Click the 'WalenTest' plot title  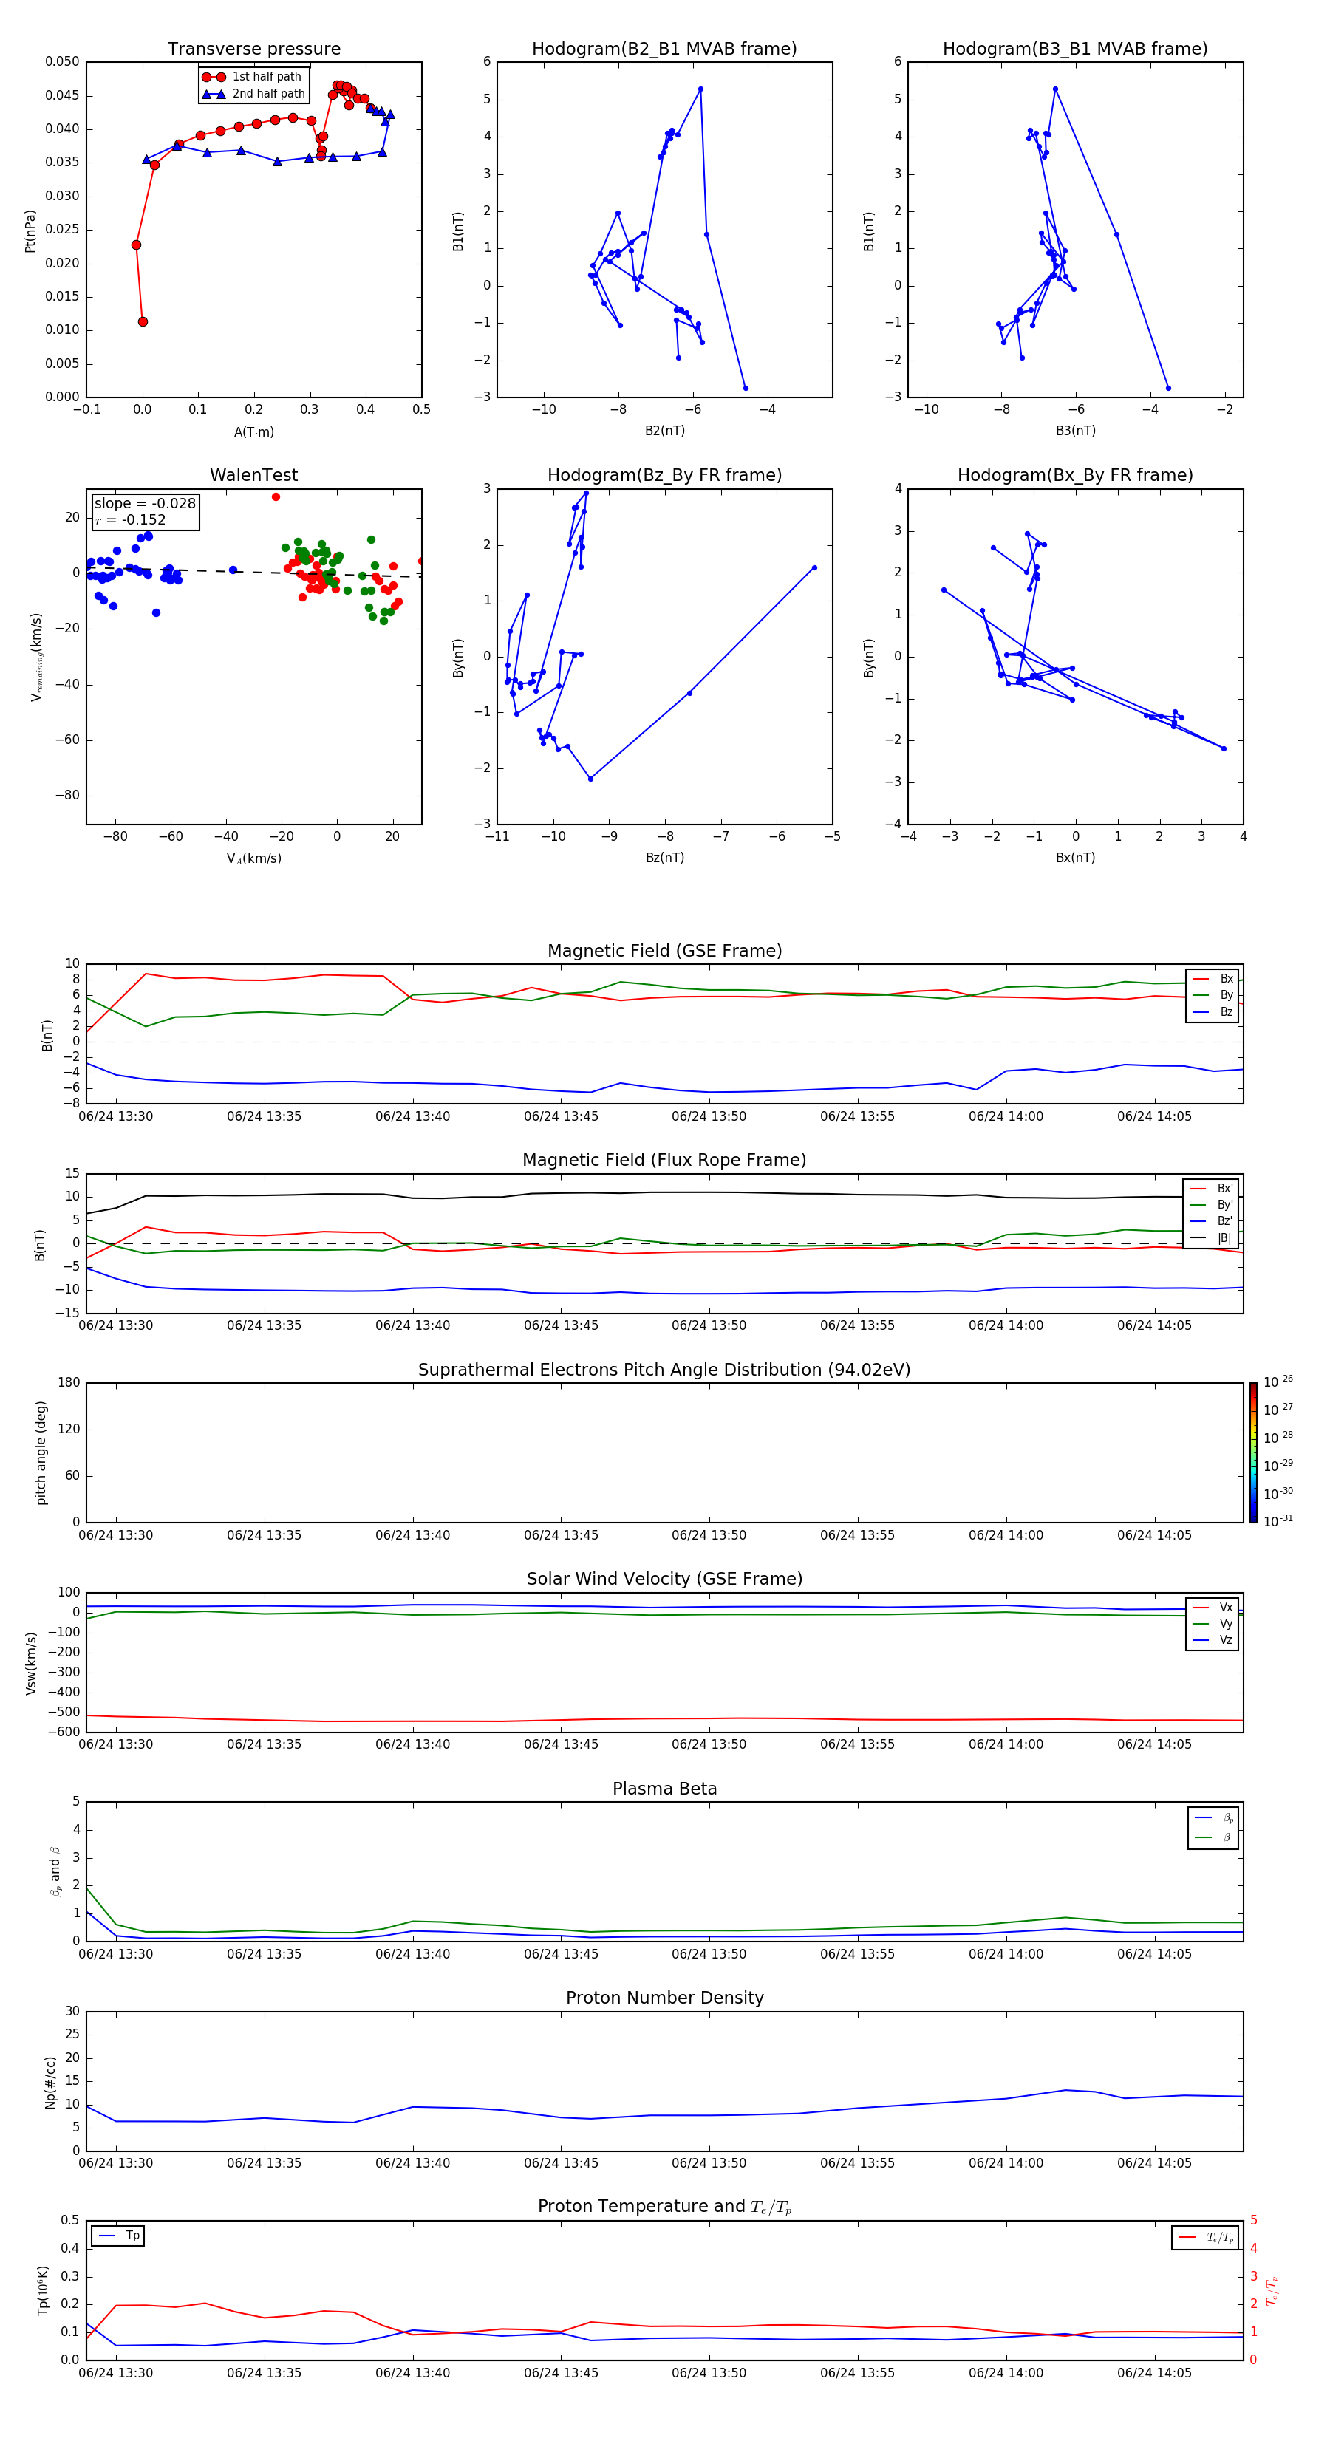253,475
